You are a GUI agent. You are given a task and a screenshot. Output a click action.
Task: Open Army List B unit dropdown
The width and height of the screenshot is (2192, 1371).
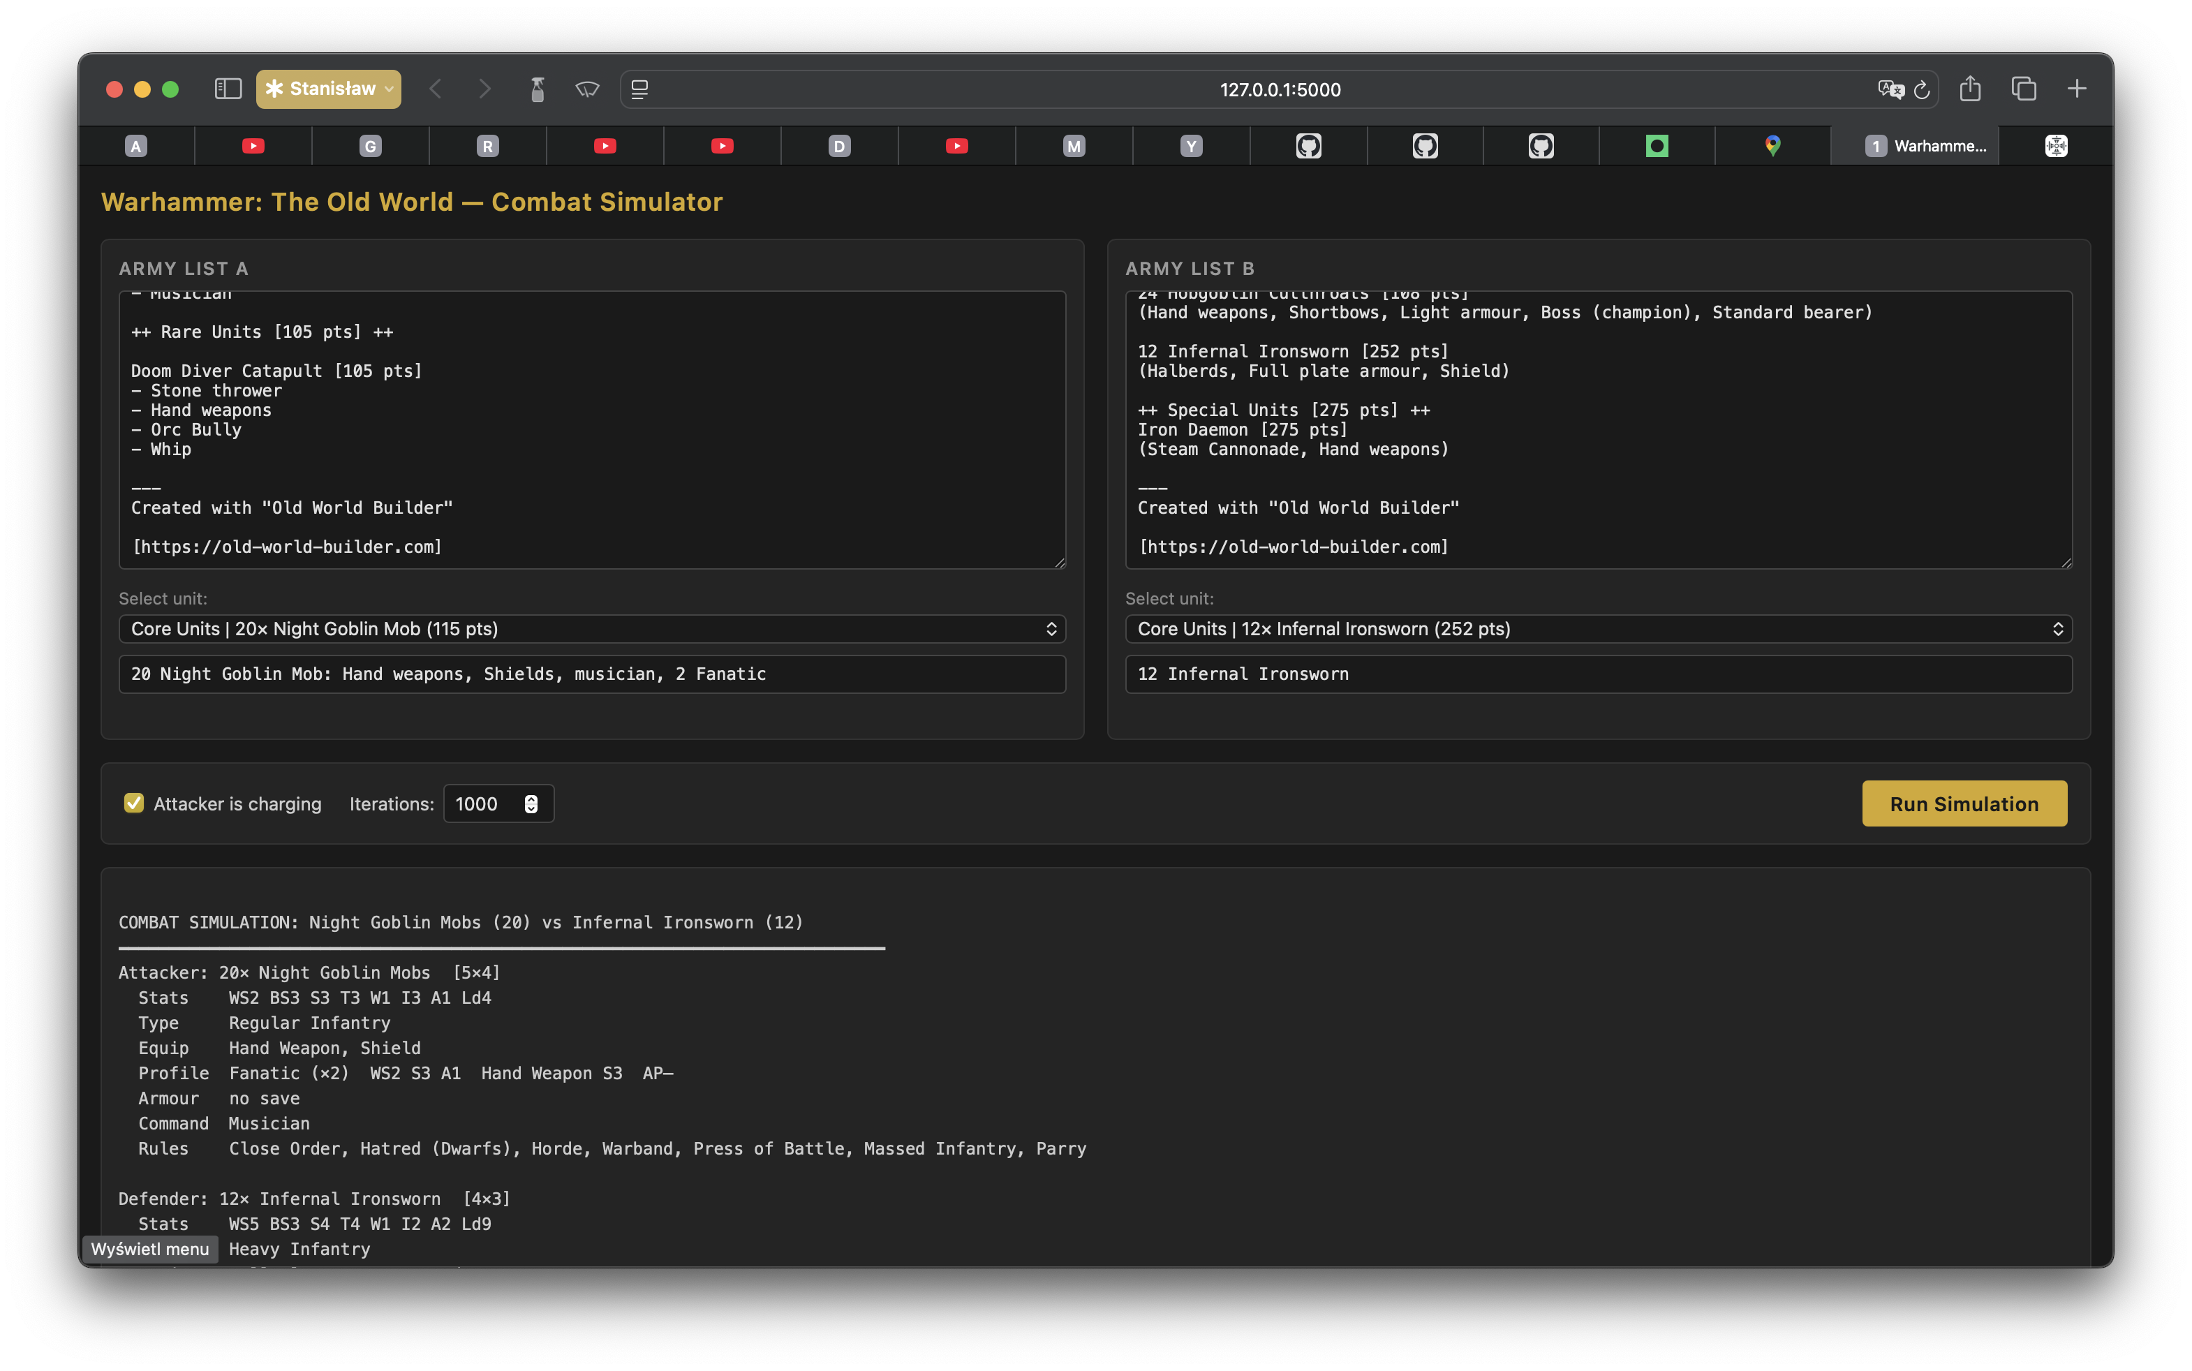pos(1598,628)
